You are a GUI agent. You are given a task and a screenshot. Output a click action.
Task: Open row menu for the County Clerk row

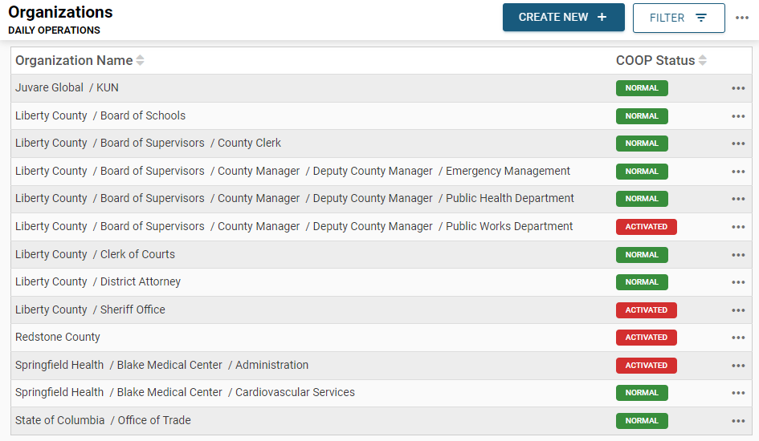(738, 144)
